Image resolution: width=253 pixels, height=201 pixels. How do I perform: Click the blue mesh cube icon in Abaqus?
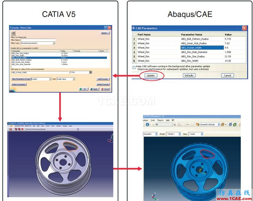pos(230,125)
